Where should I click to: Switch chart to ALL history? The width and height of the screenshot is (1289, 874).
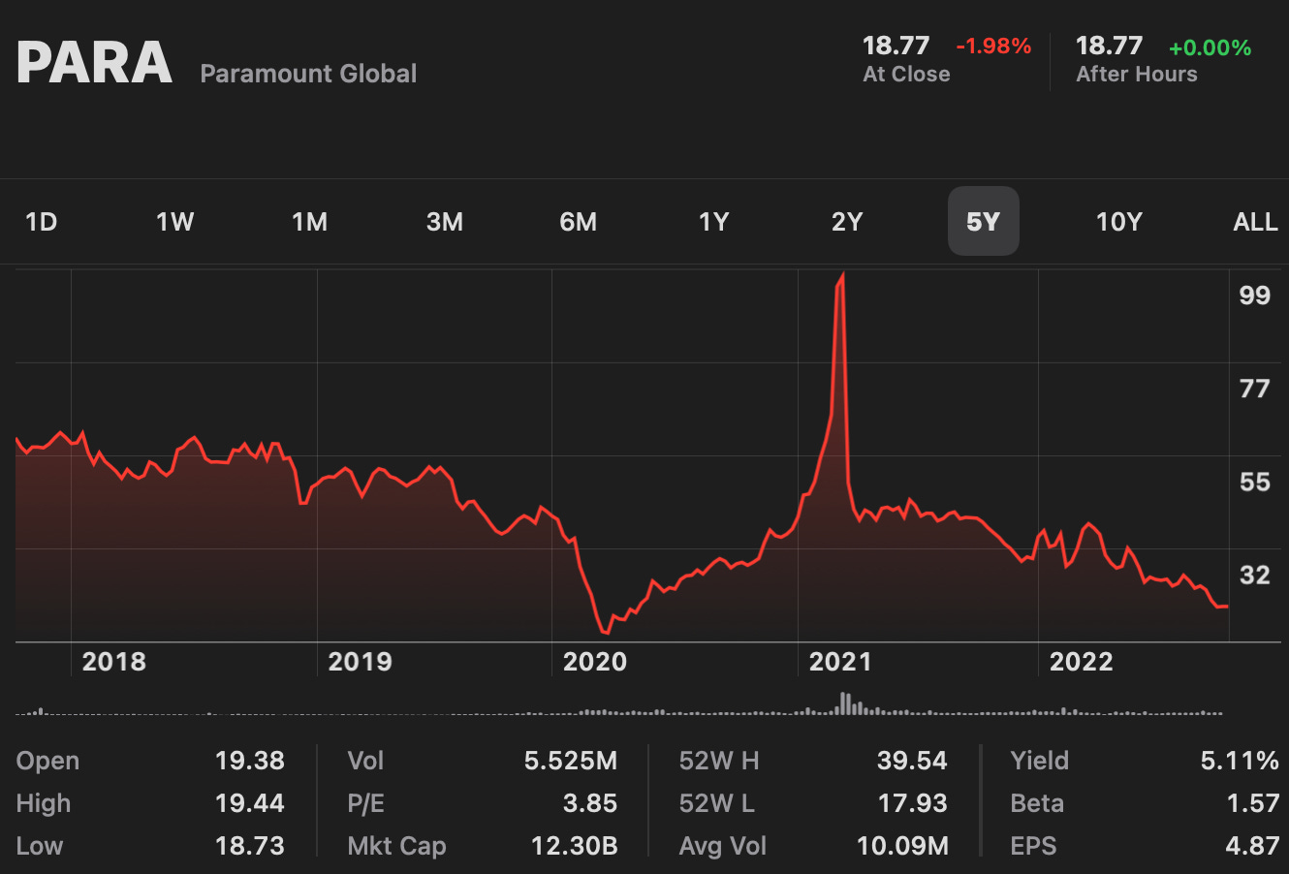point(1255,222)
